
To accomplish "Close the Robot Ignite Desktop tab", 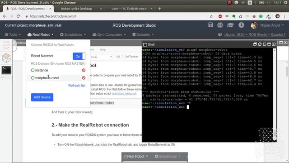I will 101,9.
